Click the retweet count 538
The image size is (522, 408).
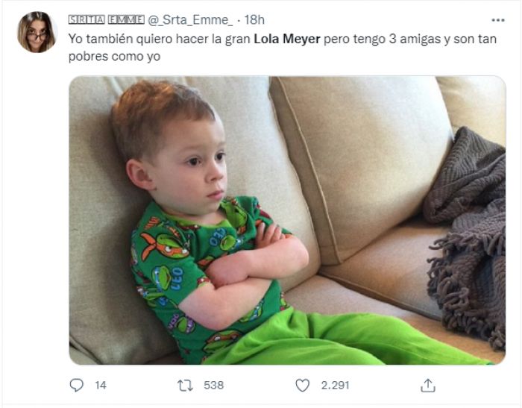pos(213,385)
